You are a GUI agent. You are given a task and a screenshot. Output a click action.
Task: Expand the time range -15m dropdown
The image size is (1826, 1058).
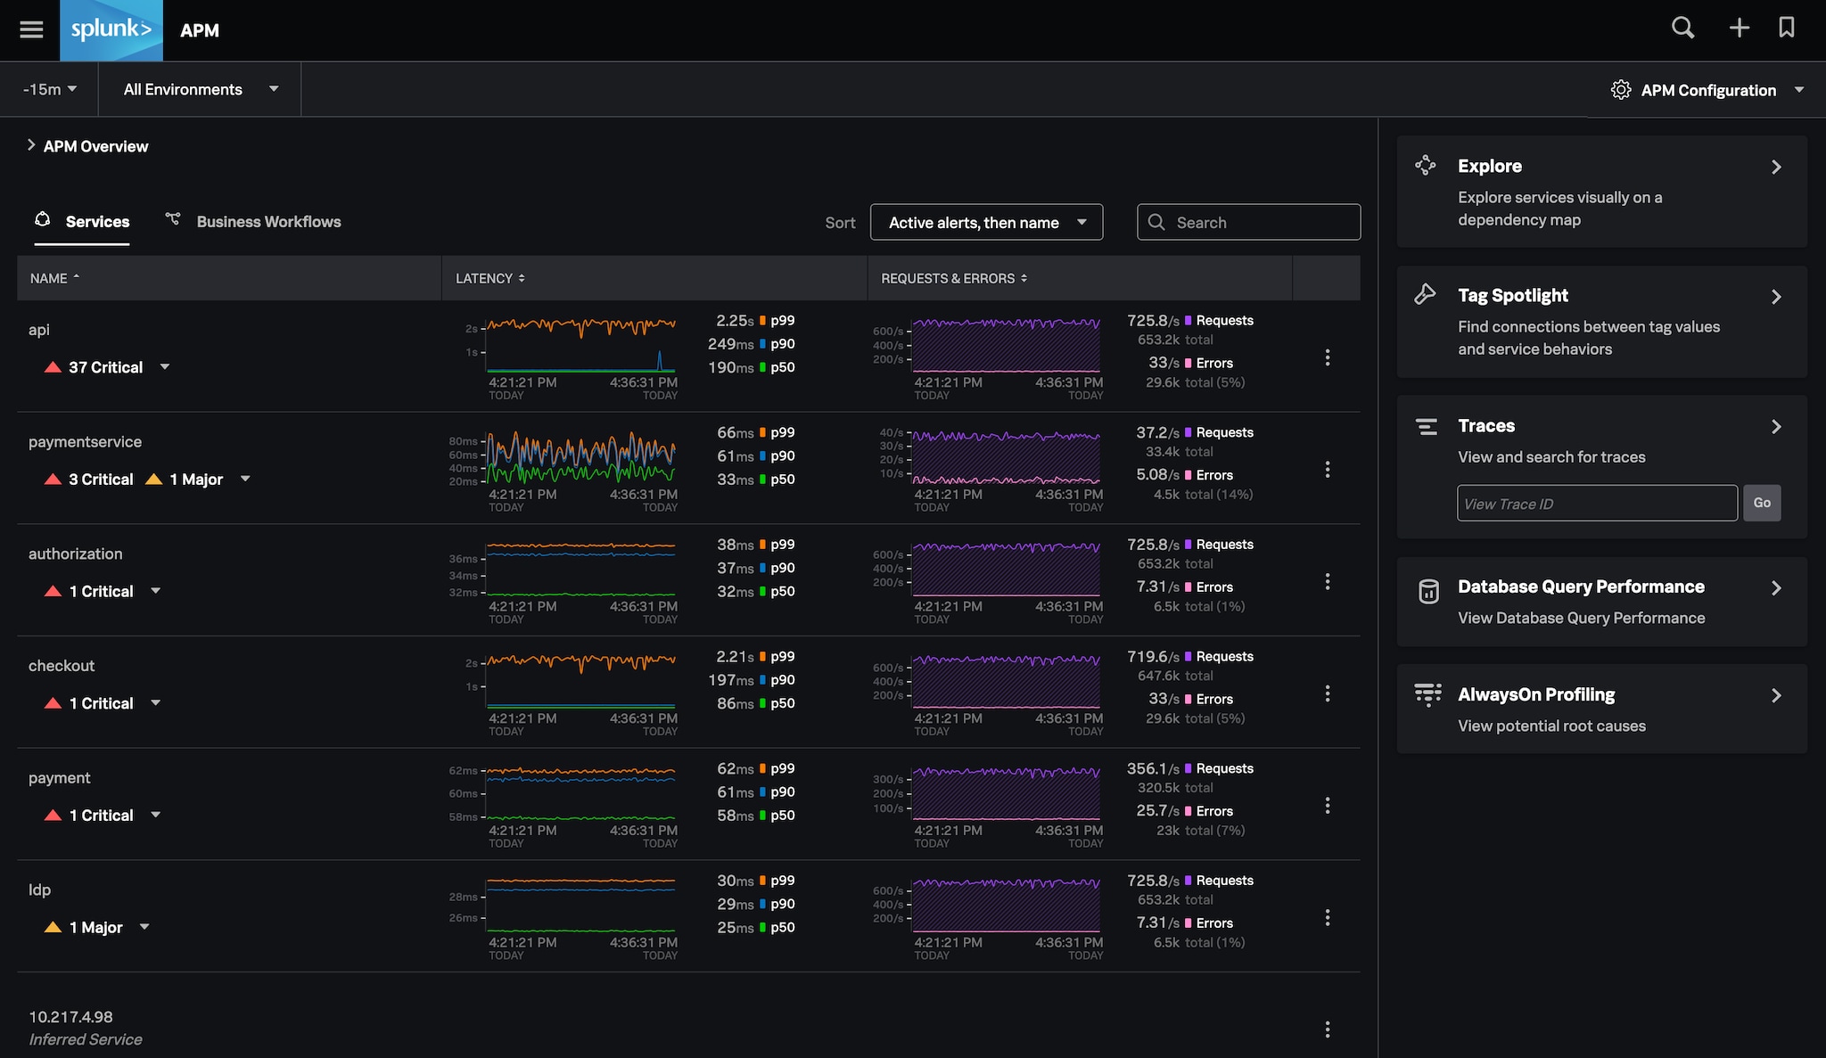pyautogui.click(x=48, y=88)
